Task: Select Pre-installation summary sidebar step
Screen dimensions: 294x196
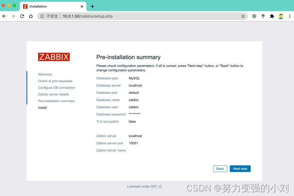Action: coord(56,101)
